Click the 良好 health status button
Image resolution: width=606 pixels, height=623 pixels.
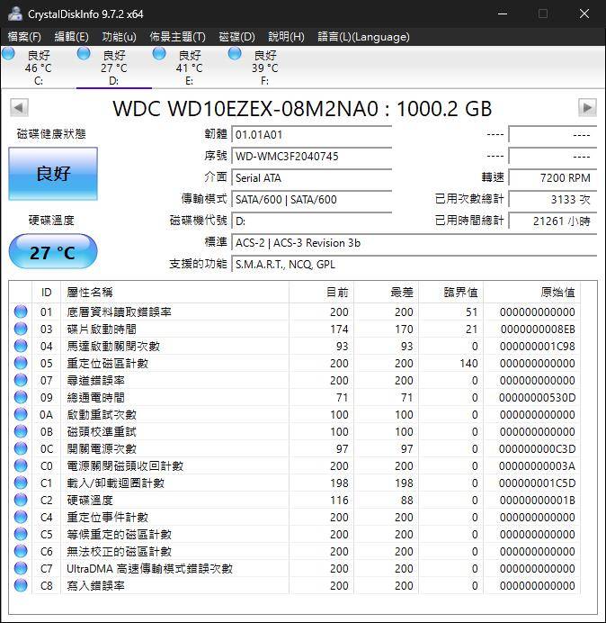coord(53,174)
